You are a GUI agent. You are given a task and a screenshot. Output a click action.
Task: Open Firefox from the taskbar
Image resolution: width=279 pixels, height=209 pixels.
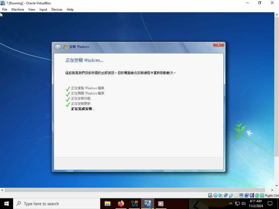[121, 204]
